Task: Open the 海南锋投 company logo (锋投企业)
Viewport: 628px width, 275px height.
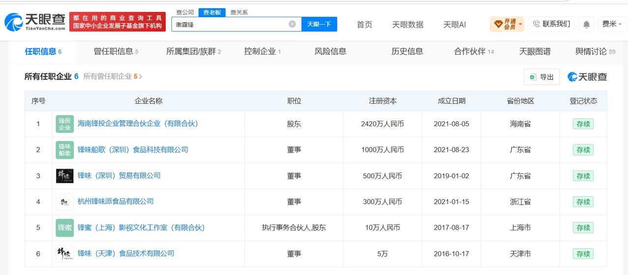Action: point(65,124)
